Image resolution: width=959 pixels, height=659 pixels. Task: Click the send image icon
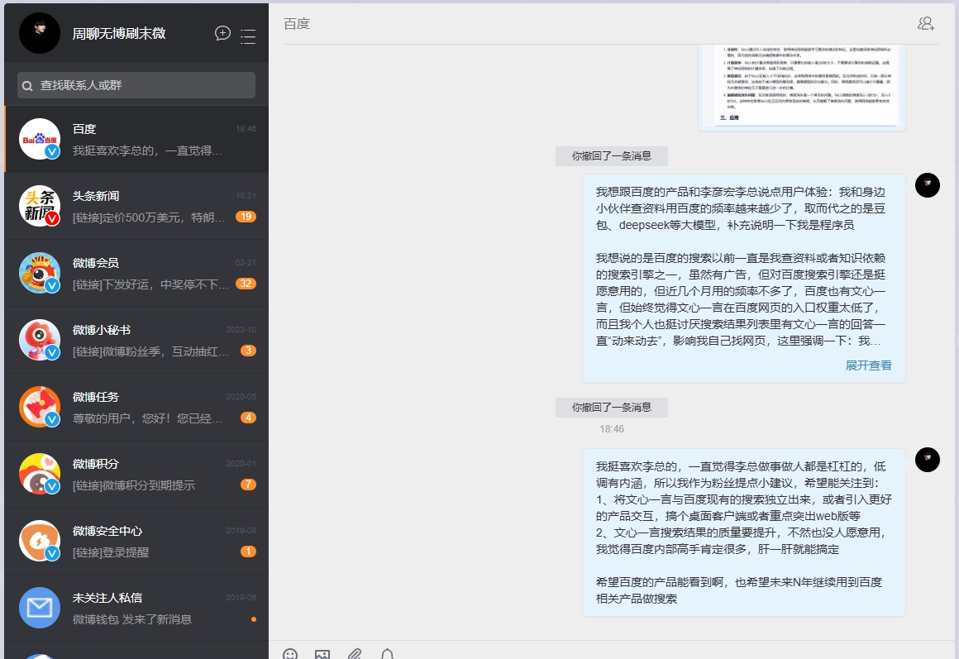322,653
